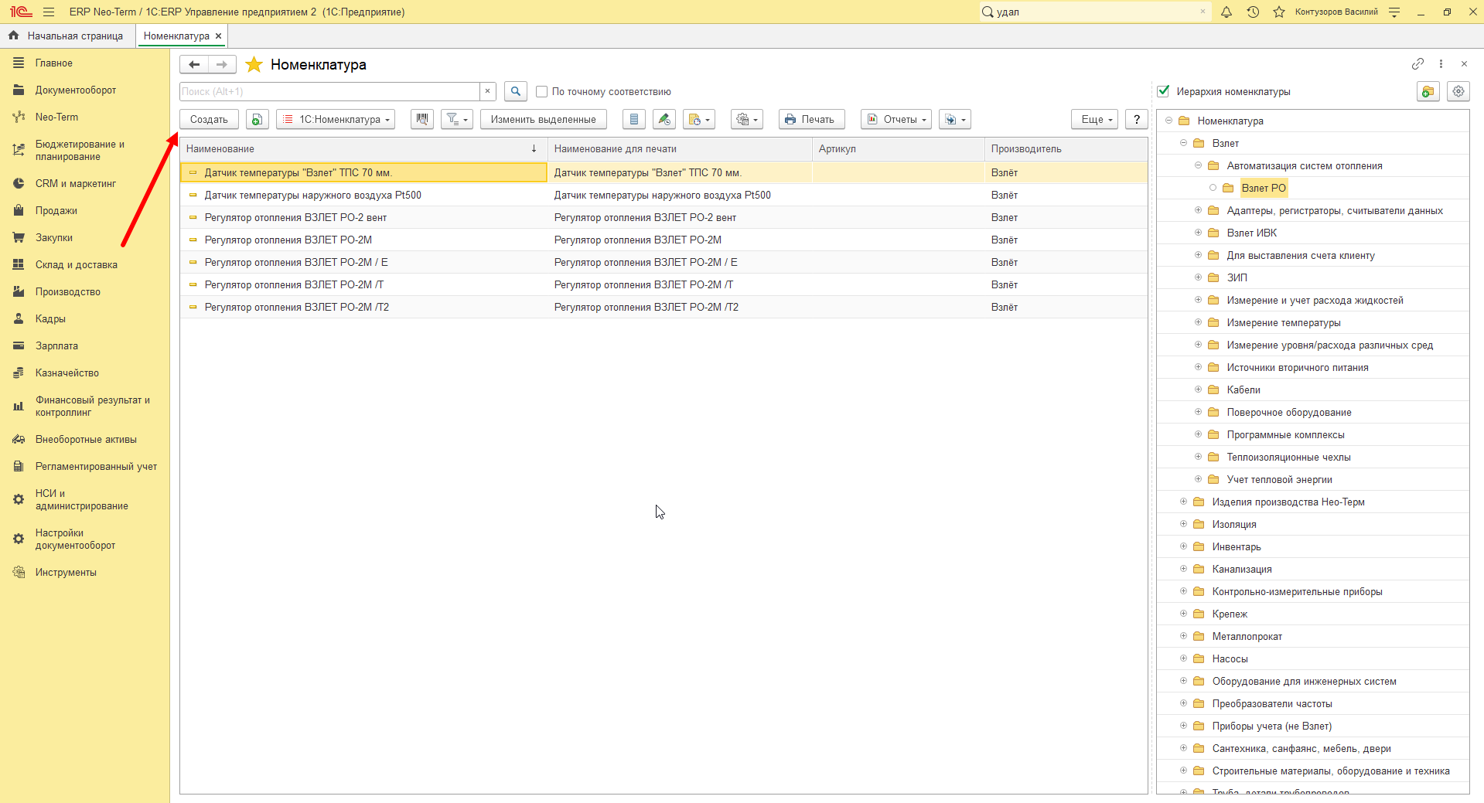Screen dimensions: 1484x803
Task: Open the notifications bell icon
Action: pos(1226,12)
